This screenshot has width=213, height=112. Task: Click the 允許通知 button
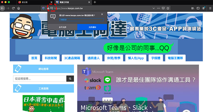[x=92, y=27]
